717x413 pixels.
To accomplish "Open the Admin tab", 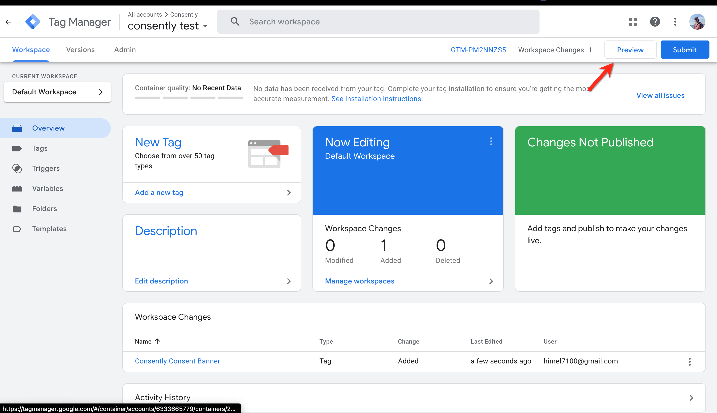I will [125, 50].
